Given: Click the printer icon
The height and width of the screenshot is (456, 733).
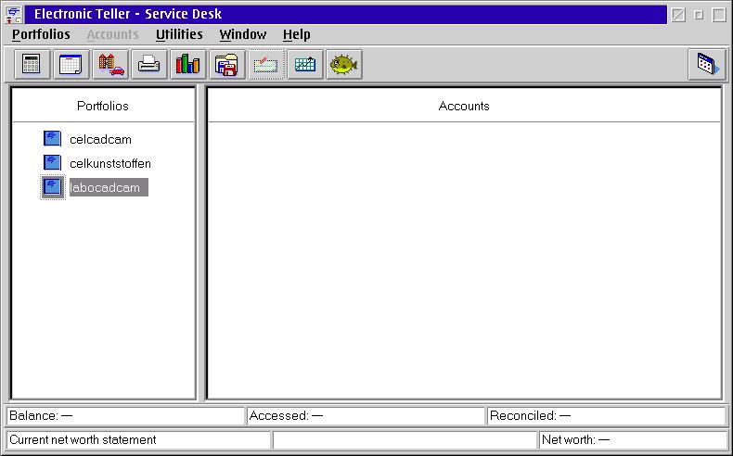Looking at the screenshot, I should 149,64.
